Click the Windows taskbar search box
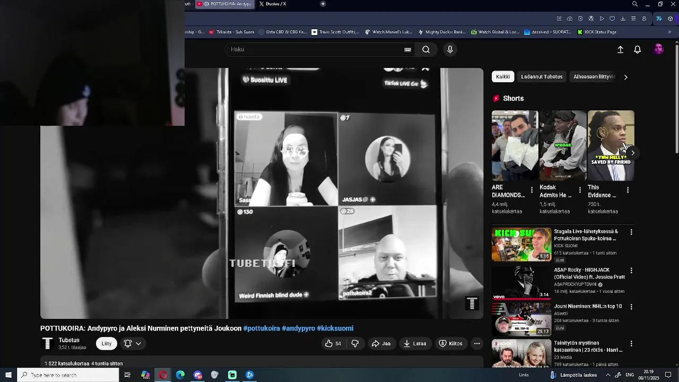Image resolution: width=679 pixels, height=382 pixels. click(68, 375)
